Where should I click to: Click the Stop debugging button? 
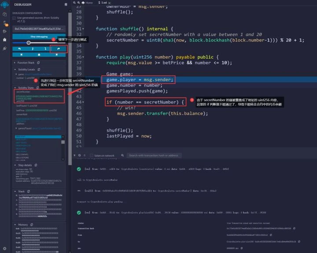coord(39,37)
